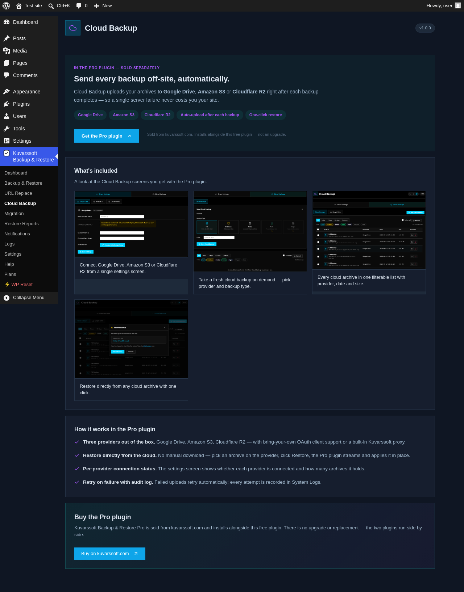Click the Tools wrench icon
Image resolution: width=464 pixels, height=592 pixels.
pos(7,129)
